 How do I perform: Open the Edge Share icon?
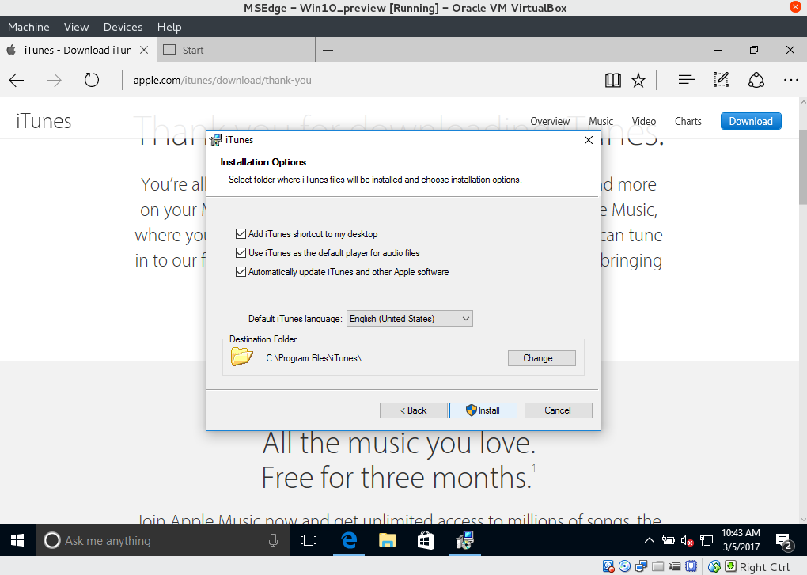(x=756, y=80)
